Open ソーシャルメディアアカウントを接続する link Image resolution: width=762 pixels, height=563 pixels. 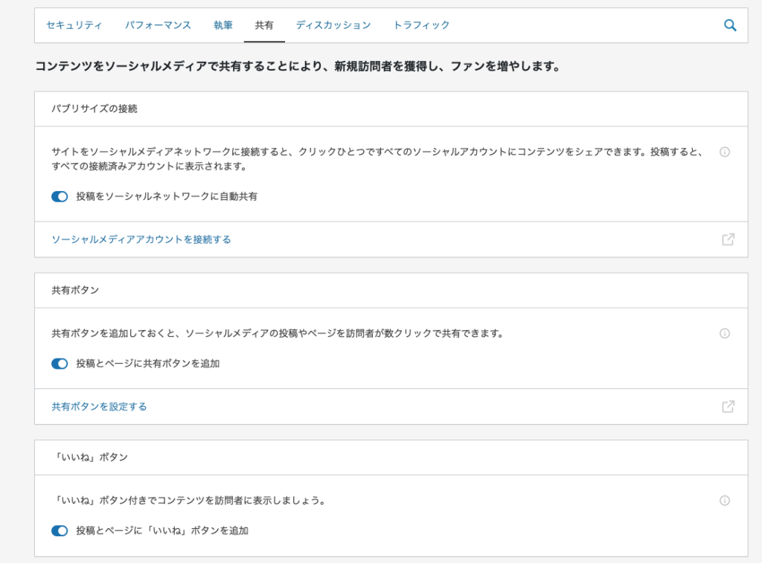pyautogui.click(x=141, y=239)
